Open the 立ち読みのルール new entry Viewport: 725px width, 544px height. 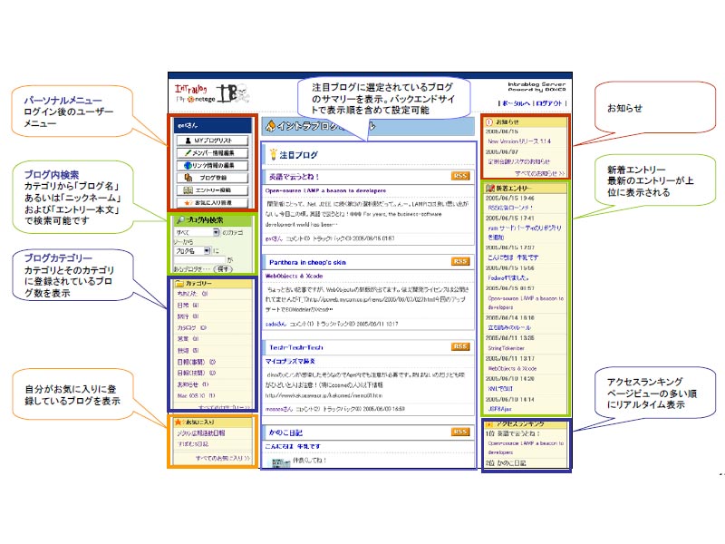tap(509, 327)
